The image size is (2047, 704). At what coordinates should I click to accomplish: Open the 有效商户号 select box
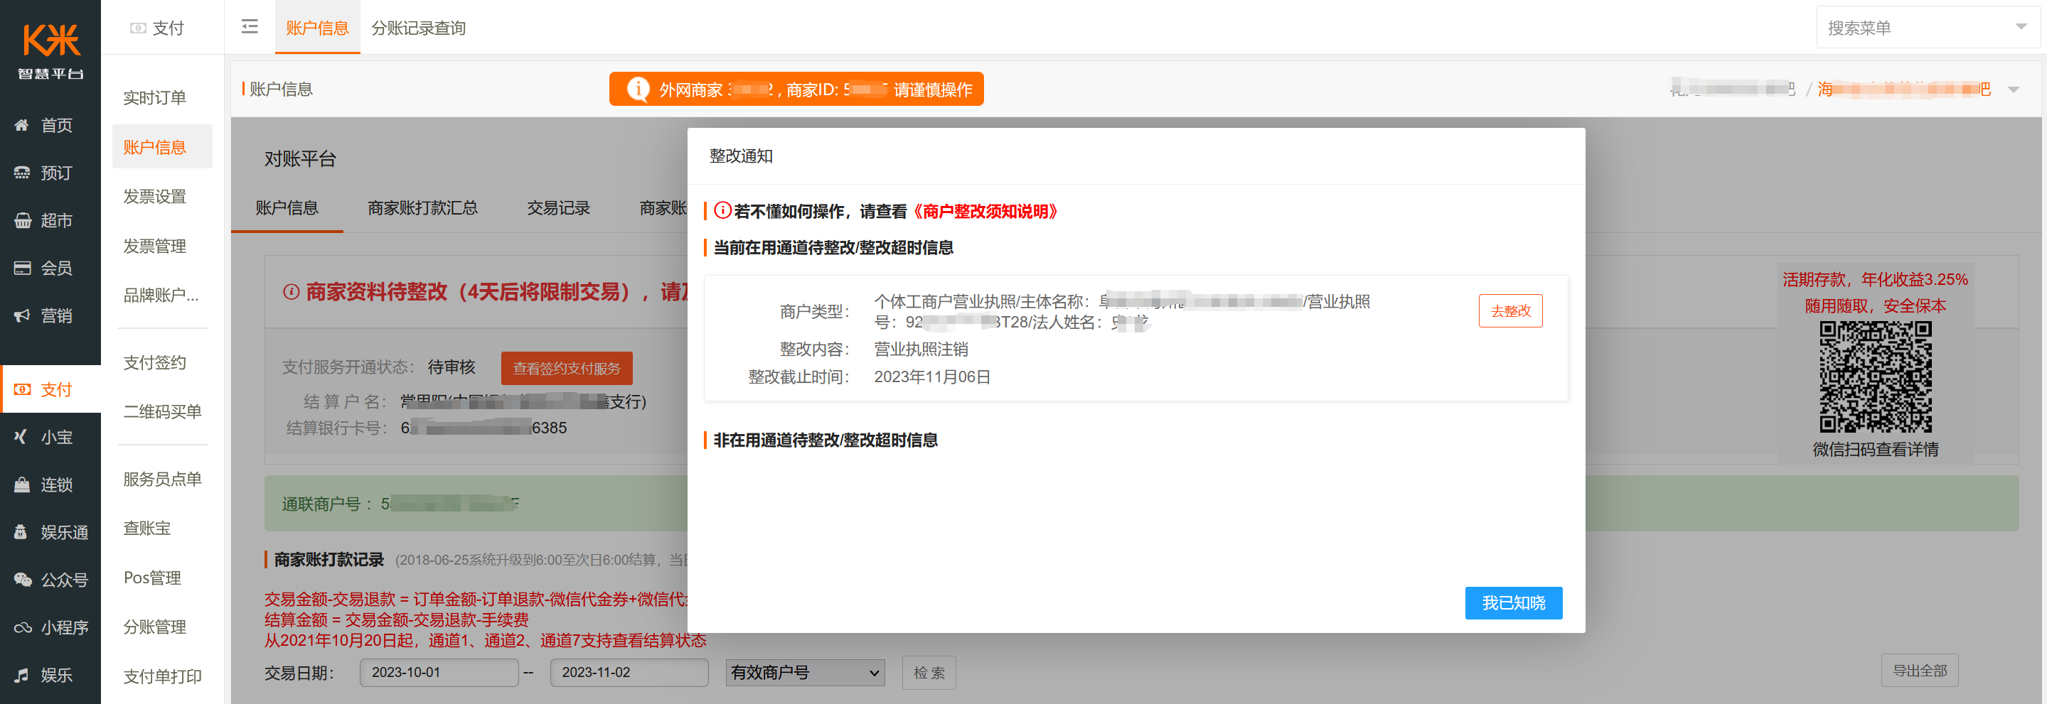pyautogui.click(x=805, y=672)
